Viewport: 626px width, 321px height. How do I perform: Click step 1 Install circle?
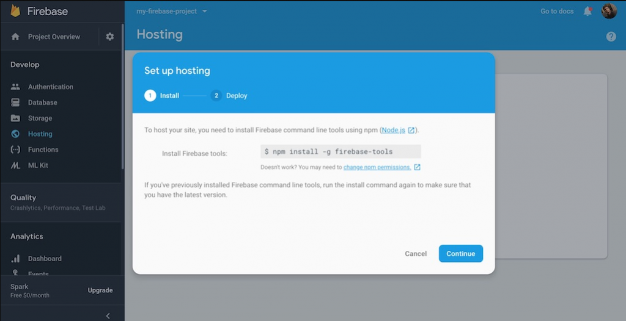[150, 96]
